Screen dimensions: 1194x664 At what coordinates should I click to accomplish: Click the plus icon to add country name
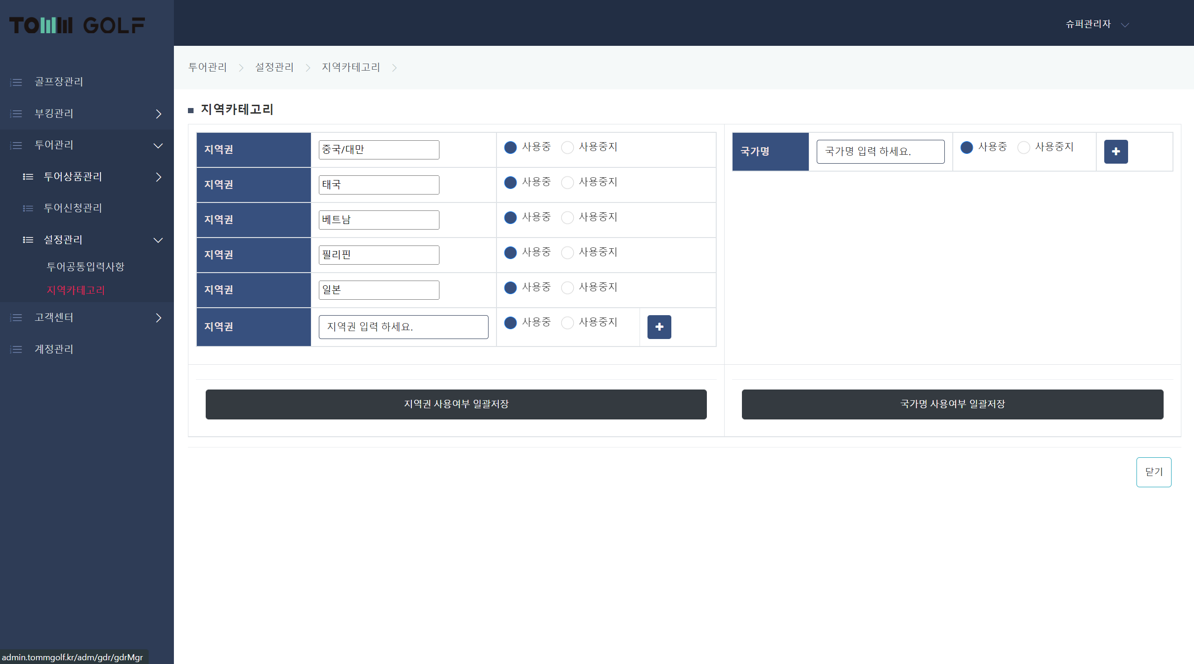coord(1115,152)
